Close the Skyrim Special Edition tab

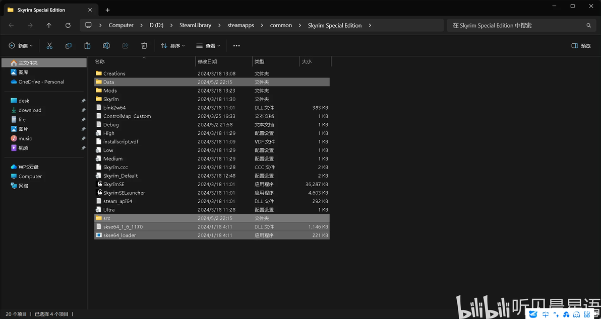pyautogui.click(x=90, y=10)
